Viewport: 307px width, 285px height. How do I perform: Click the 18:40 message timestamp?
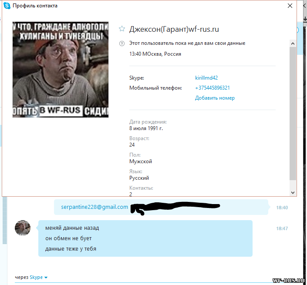(x=282, y=208)
